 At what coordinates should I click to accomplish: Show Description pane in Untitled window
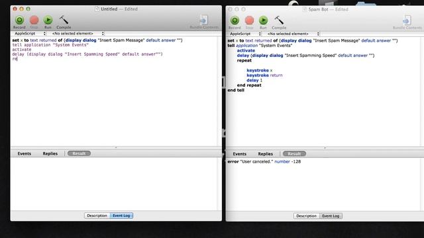(97, 216)
